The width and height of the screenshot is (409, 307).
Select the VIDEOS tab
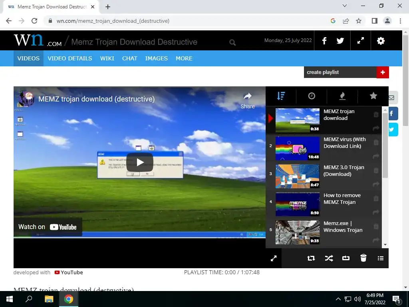click(x=28, y=58)
